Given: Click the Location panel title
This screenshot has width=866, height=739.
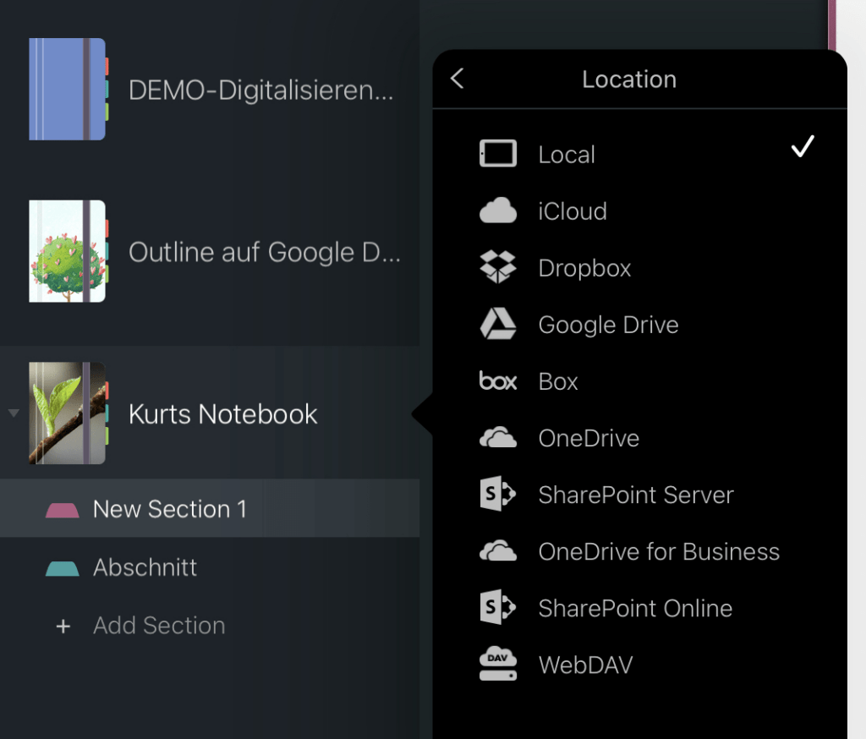Looking at the screenshot, I should (629, 79).
